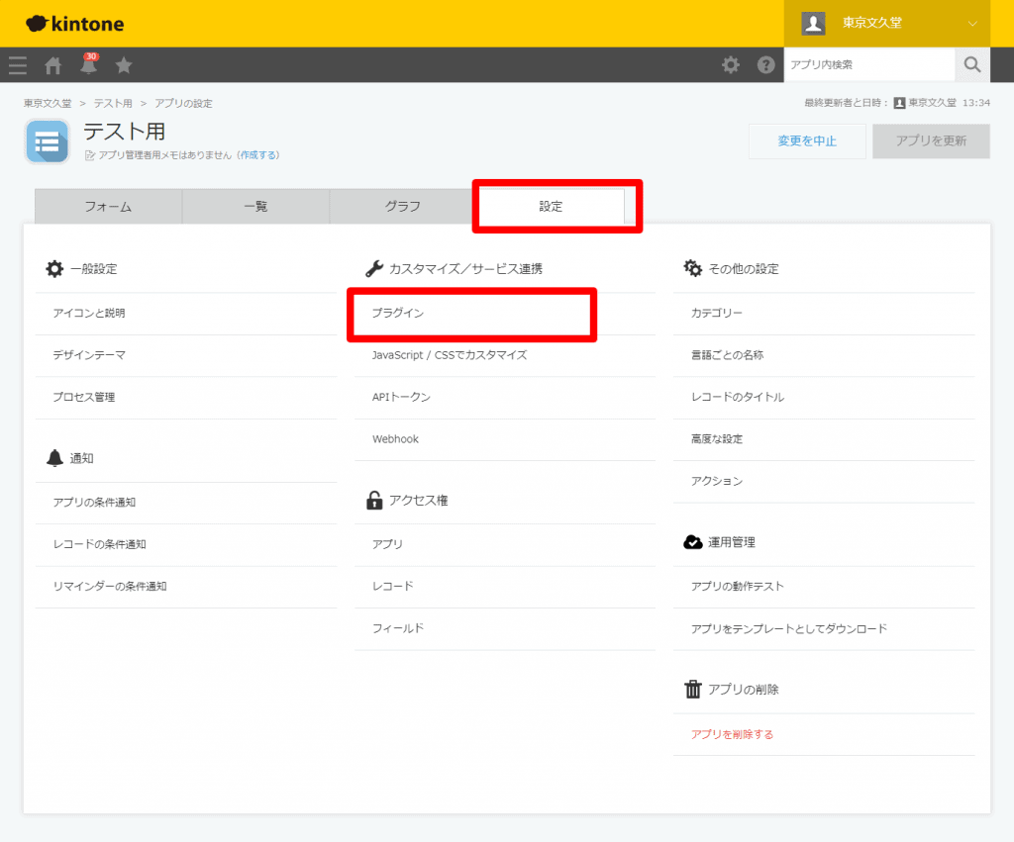Open the APIトークン setting

coord(401,397)
